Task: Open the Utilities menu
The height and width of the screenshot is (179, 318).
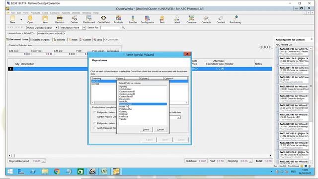Action: (76, 13)
